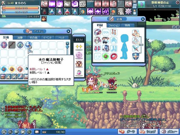Select the ファッション tab in equipment window

(x=114, y=25)
